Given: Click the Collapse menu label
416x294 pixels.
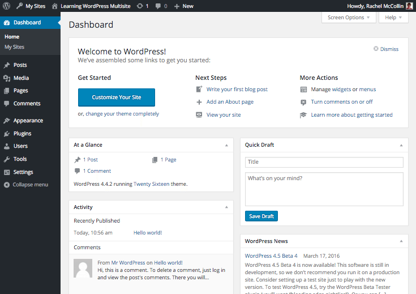Looking at the screenshot, I should tap(31, 185).
